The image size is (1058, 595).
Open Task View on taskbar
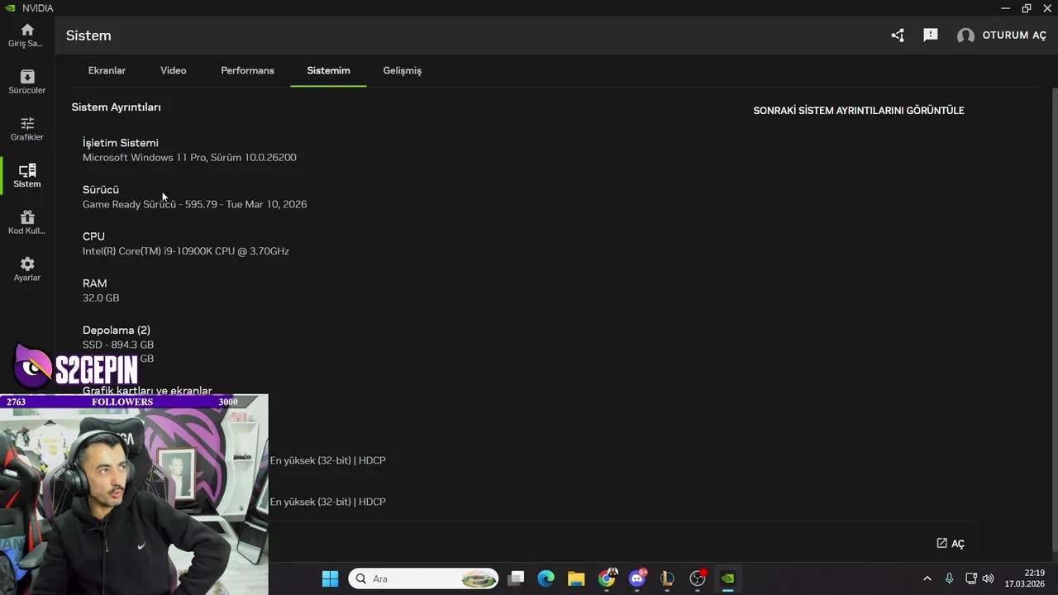[x=516, y=578]
